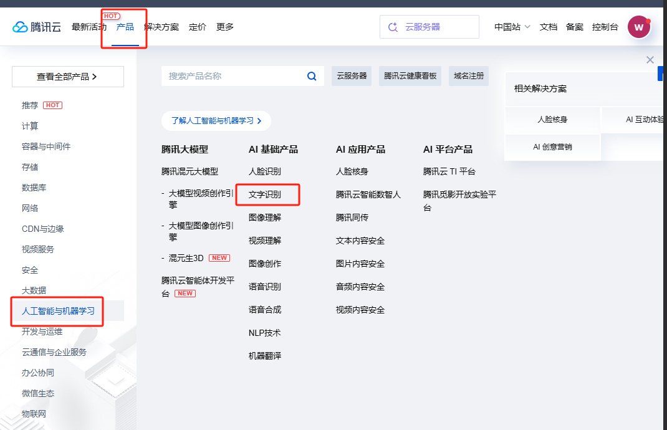667x430 pixels.
Task: Select 大数据 category in sidebar
Action: click(x=34, y=290)
